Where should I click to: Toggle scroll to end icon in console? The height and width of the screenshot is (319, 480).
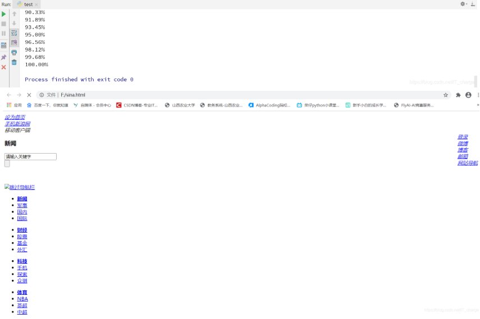tap(14, 43)
